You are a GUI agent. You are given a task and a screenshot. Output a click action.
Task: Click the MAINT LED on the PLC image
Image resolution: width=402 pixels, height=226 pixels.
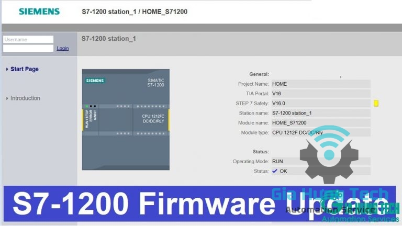coord(95,106)
